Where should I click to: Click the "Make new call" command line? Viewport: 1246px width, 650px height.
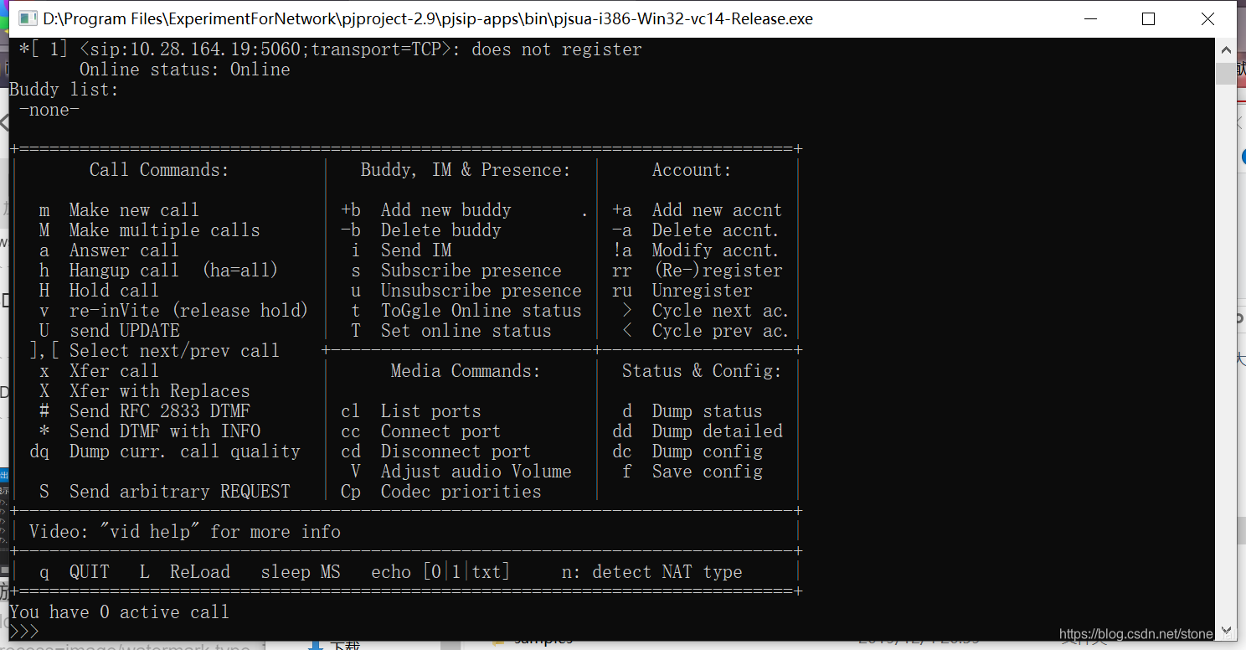pyautogui.click(x=119, y=210)
